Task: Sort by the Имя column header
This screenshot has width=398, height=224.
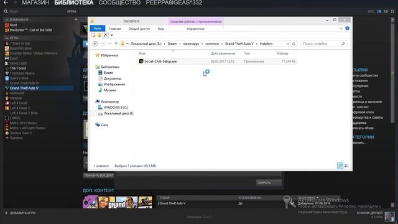Action: click(x=142, y=54)
